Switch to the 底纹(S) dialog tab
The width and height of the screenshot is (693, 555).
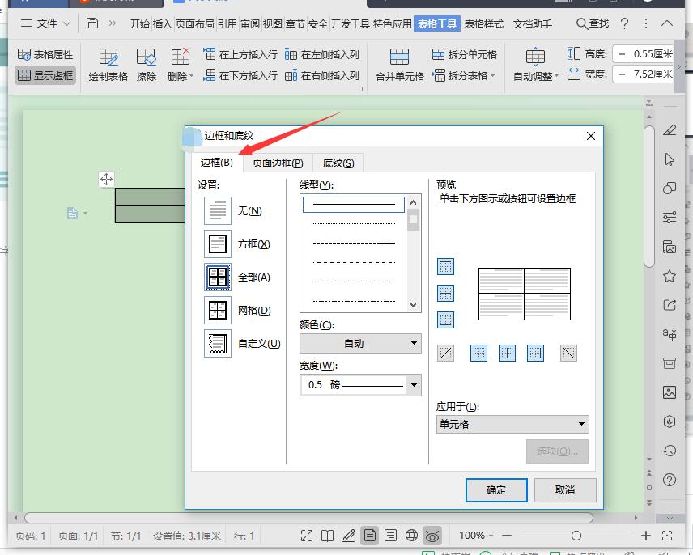pos(338,163)
